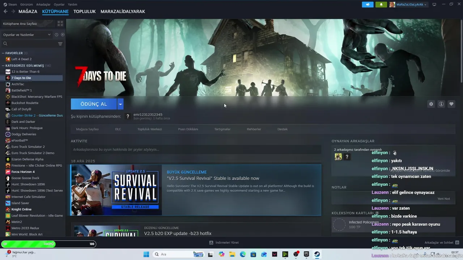This screenshot has width=463, height=260.
Task: Click the Metin2 game icon
Action: point(8,222)
